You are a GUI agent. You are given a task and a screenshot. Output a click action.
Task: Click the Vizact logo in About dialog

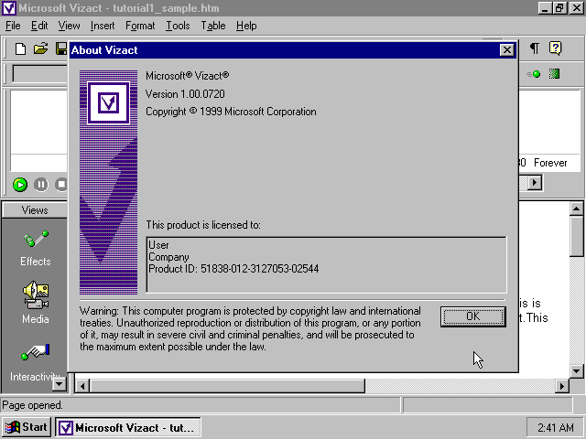click(108, 102)
